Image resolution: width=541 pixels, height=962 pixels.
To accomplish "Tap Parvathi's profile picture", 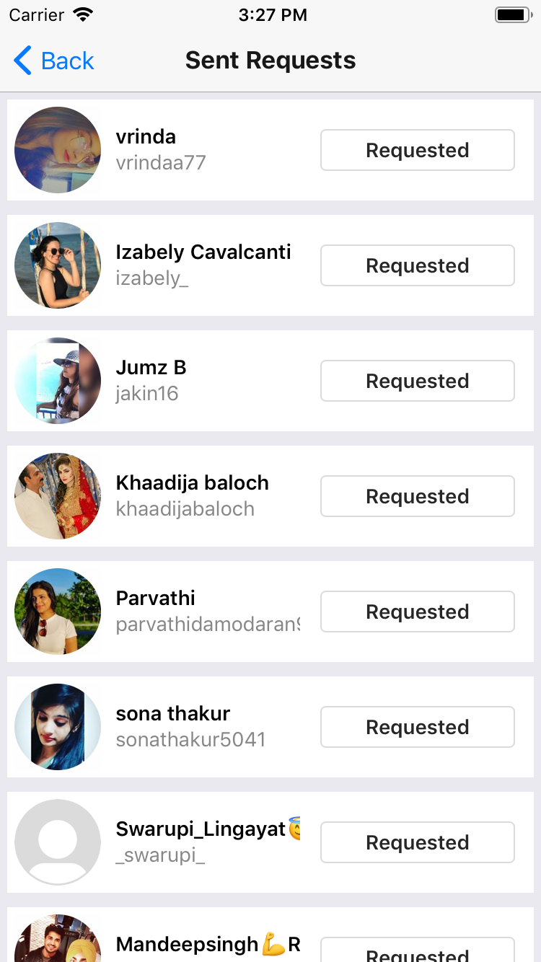I will [58, 612].
